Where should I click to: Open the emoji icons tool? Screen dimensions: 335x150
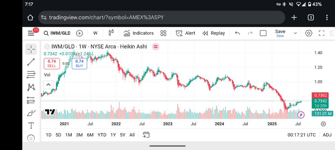[31, 139]
